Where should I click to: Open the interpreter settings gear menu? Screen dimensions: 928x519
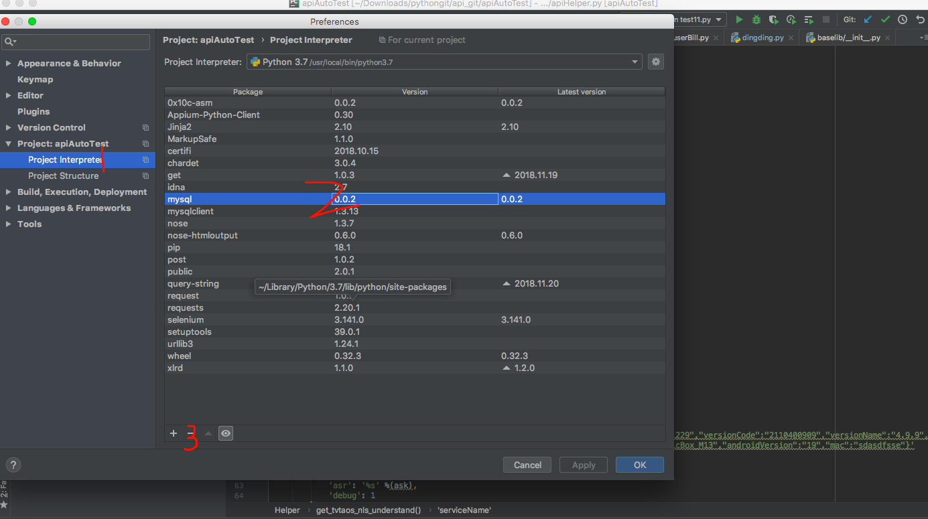656,62
